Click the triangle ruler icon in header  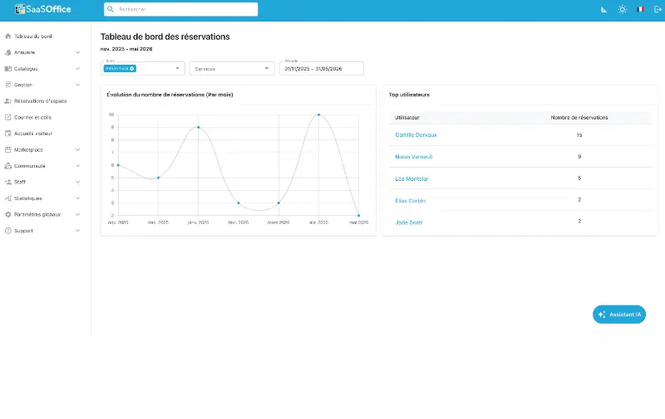tap(604, 9)
